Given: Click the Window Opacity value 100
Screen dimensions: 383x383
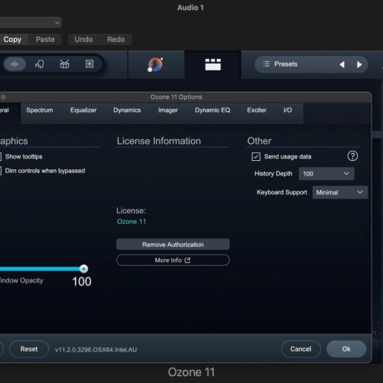Looking at the screenshot, I should point(82,282).
